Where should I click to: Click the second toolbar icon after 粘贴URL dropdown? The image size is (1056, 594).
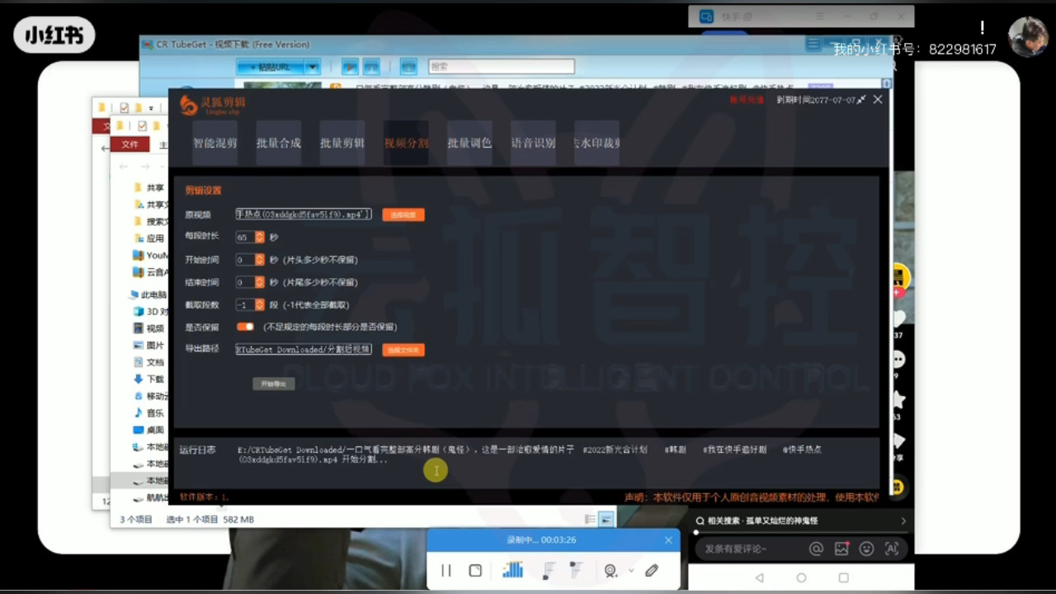pos(372,67)
